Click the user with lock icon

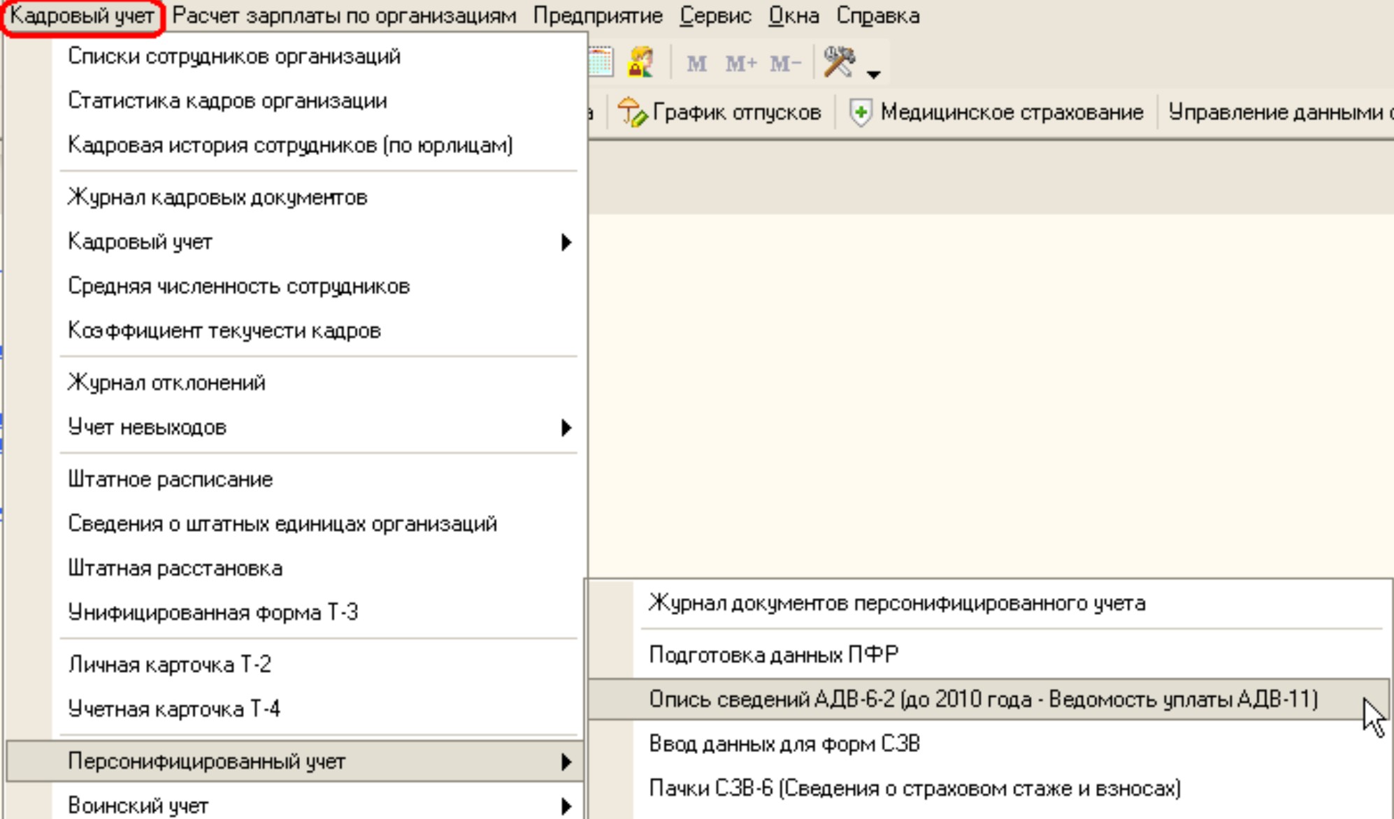point(640,62)
